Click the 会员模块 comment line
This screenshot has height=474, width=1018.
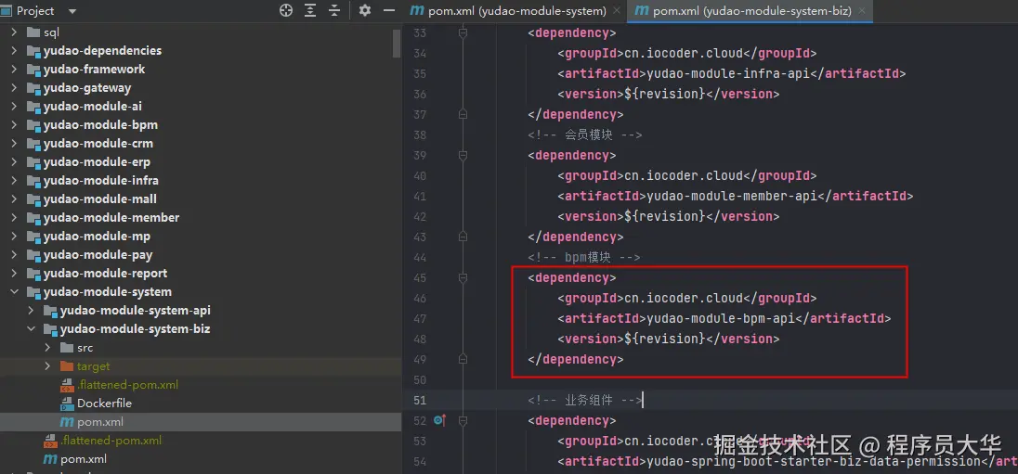tap(585, 135)
